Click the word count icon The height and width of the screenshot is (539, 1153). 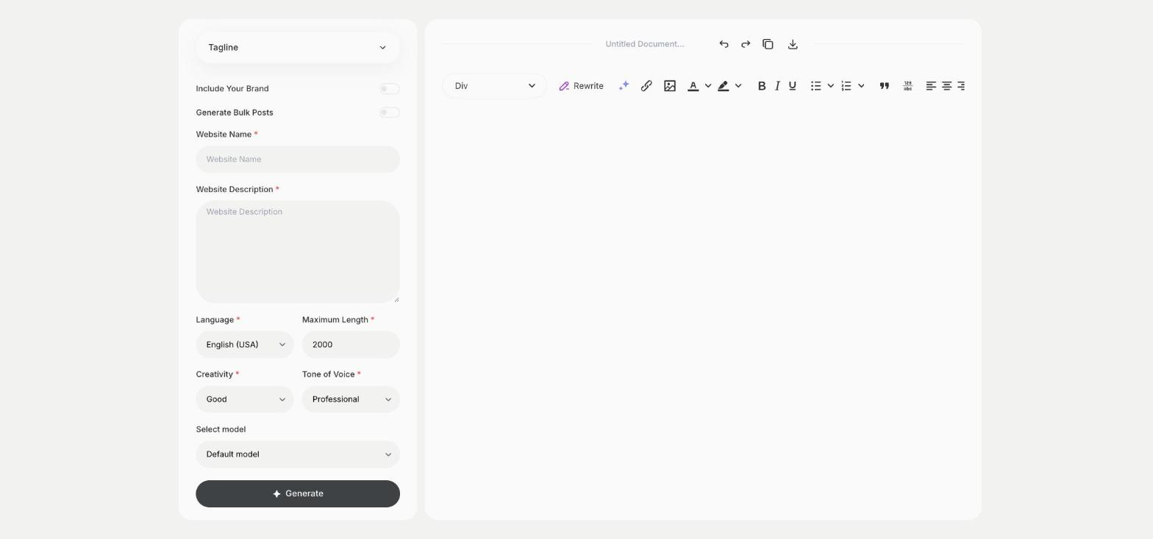[908, 86]
